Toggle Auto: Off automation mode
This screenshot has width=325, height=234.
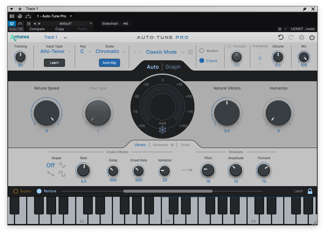click(16, 29)
